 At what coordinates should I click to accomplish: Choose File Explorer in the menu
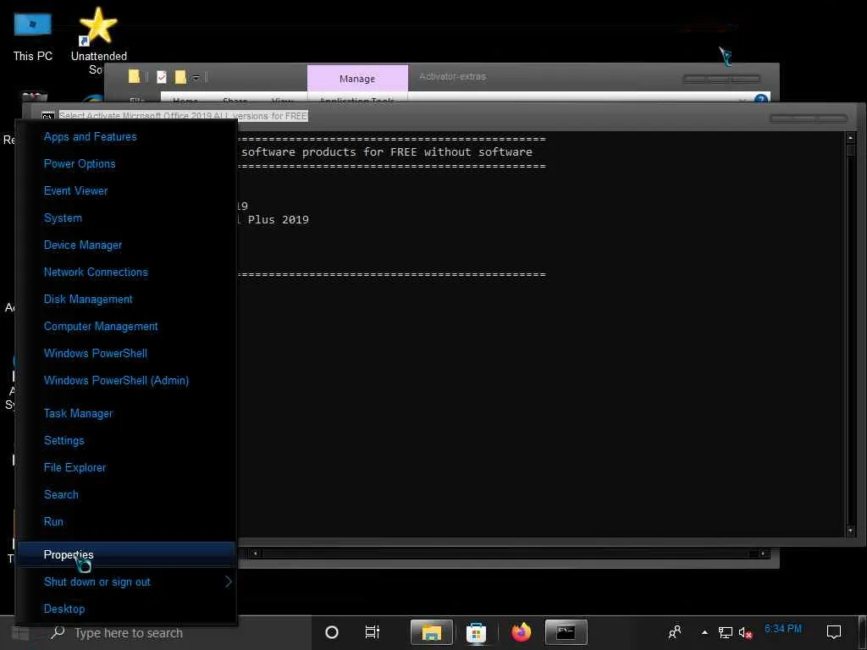[75, 467]
